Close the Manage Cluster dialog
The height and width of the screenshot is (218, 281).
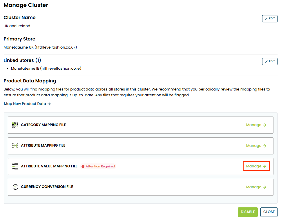(x=269, y=212)
